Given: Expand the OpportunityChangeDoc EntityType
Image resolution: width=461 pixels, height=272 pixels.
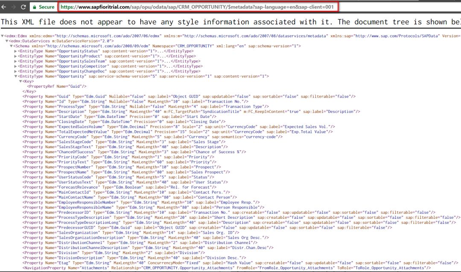Looking at the screenshot, I should pos(16,71).
